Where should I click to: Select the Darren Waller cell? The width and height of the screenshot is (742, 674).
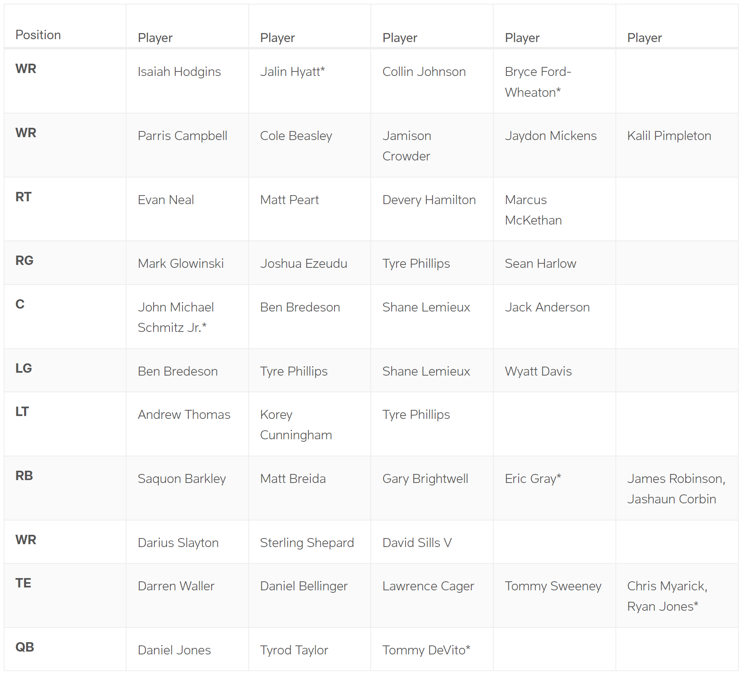tap(176, 586)
